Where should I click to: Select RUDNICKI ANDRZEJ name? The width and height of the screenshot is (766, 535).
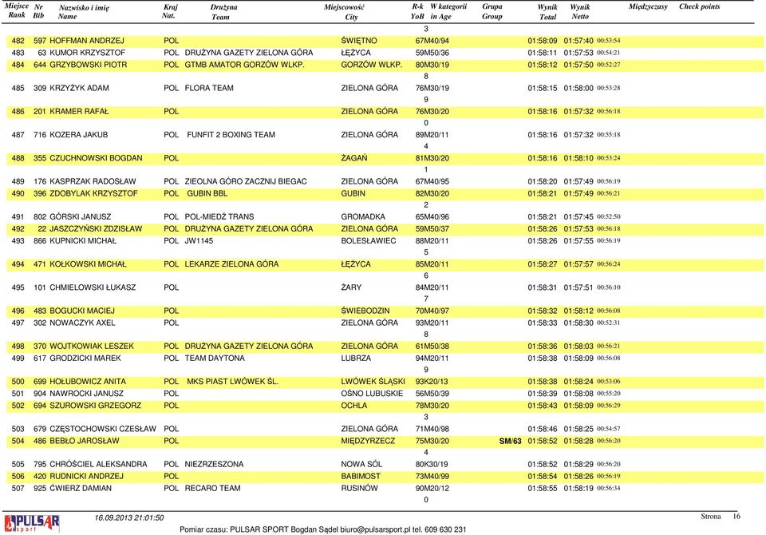tap(86, 477)
